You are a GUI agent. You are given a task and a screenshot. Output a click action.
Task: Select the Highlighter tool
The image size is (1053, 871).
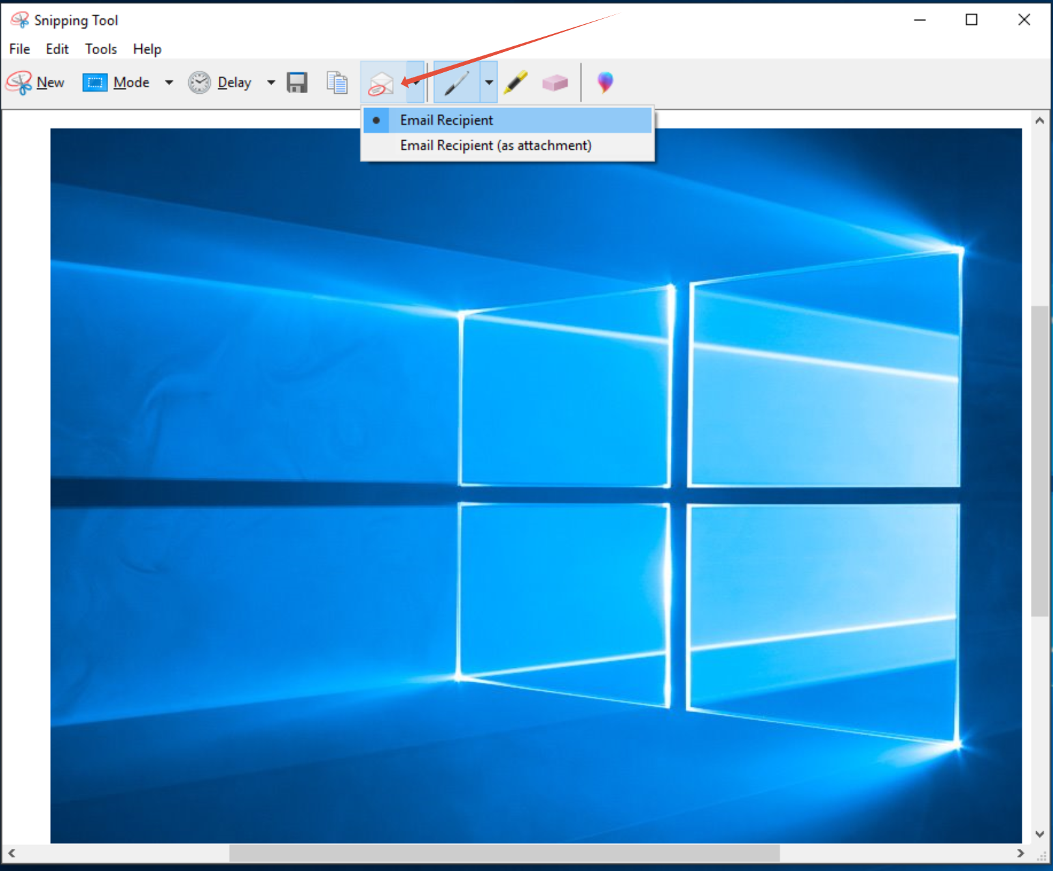(x=516, y=83)
